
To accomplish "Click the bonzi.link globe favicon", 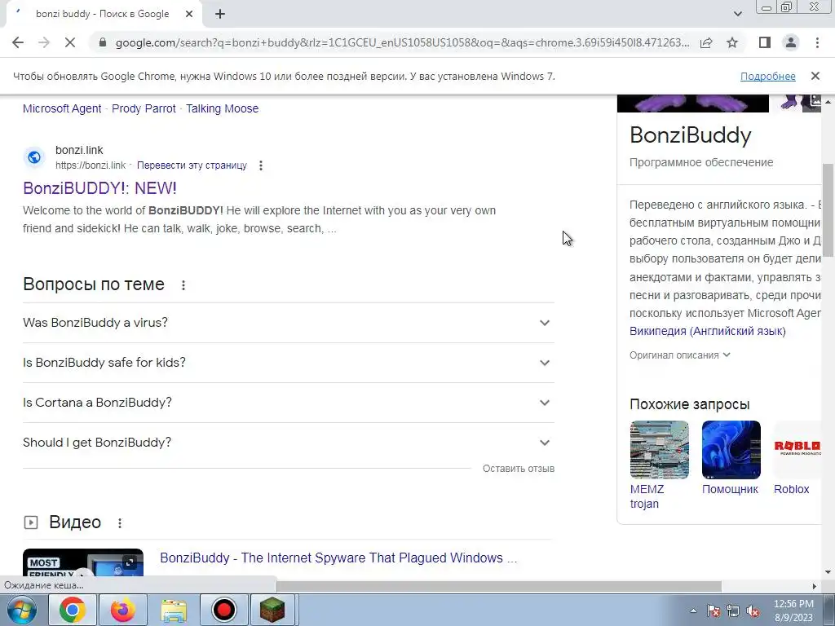I will (34, 157).
